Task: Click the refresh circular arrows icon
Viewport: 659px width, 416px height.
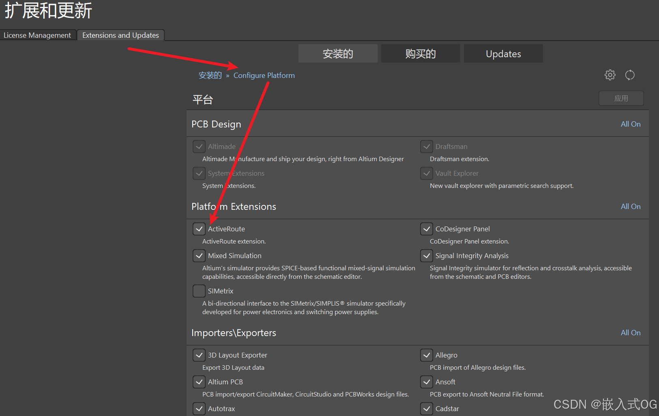Action: (x=630, y=75)
